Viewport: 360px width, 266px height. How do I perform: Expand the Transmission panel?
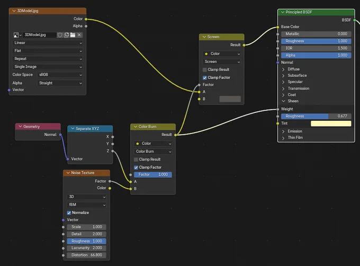[x=283, y=88]
